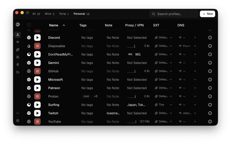Select the Personal tab

click(81, 14)
